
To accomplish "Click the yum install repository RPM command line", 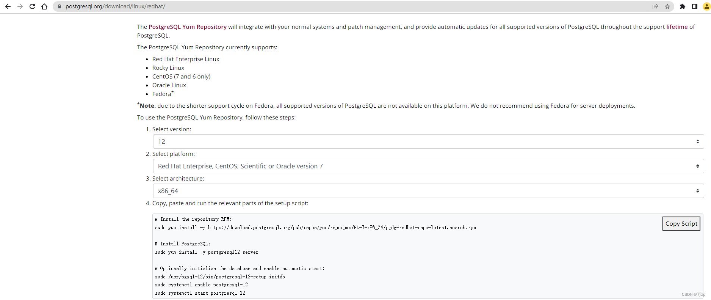I will tap(315, 228).
